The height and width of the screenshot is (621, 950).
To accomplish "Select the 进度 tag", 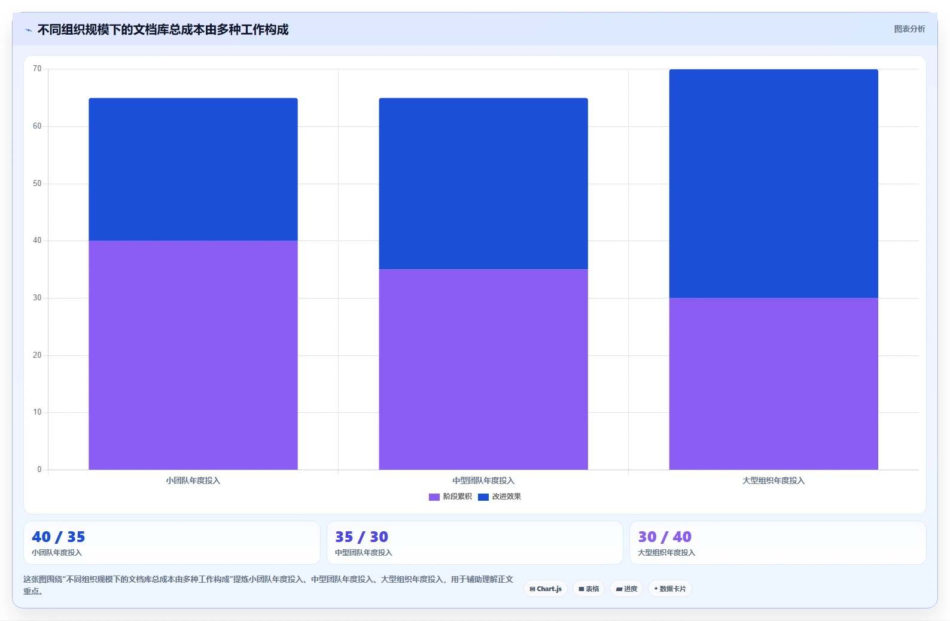I will point(626,589).
